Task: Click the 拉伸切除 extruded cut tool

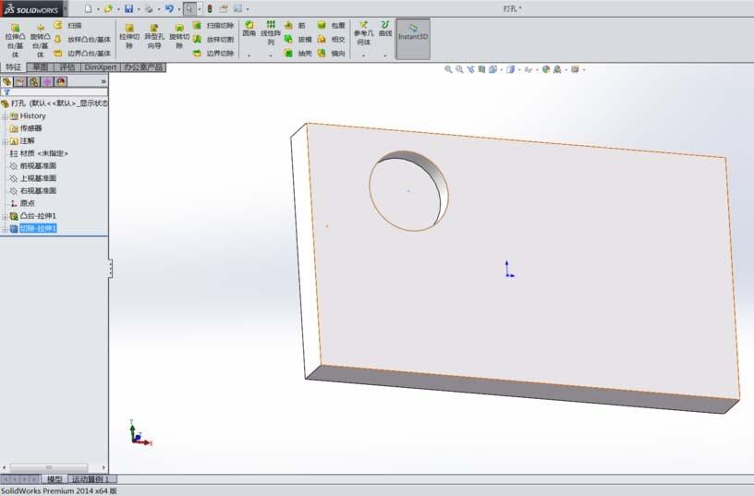Action: coord(128,36)
